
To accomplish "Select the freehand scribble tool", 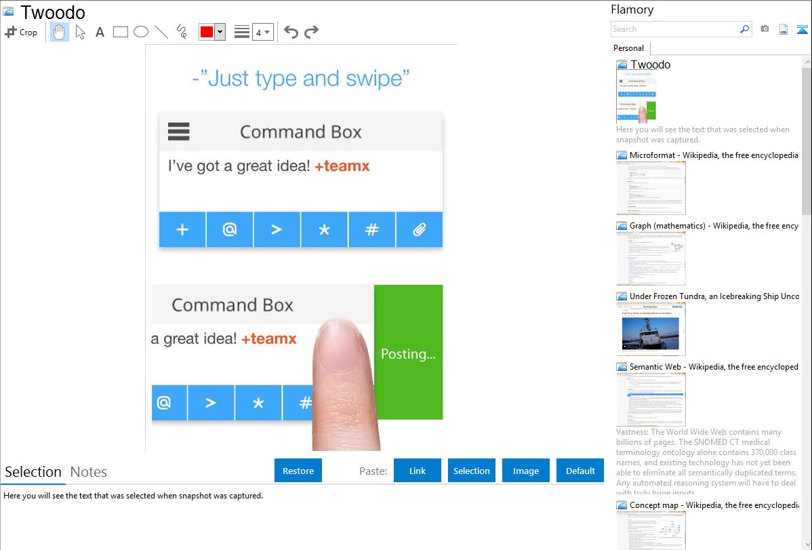I will (182, 32).
